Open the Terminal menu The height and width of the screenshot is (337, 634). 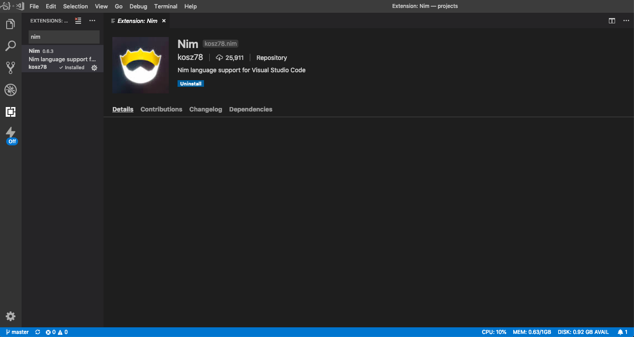click(x=166, y=6)
